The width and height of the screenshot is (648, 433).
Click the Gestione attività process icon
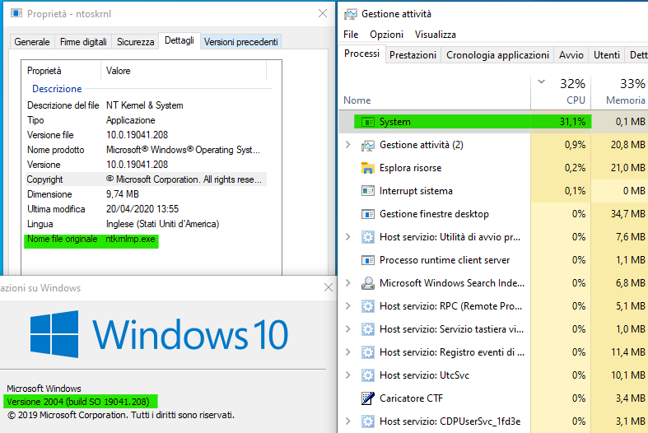368,145
